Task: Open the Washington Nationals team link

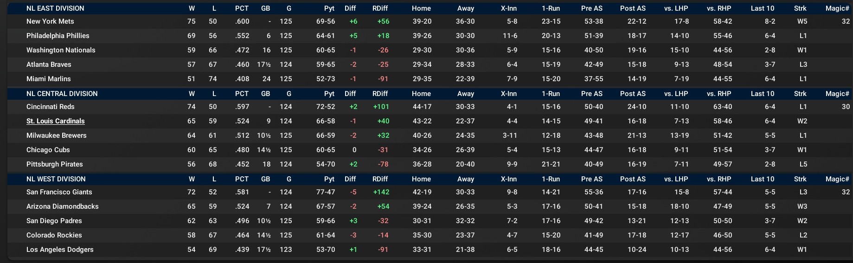Action: point(61,50)
